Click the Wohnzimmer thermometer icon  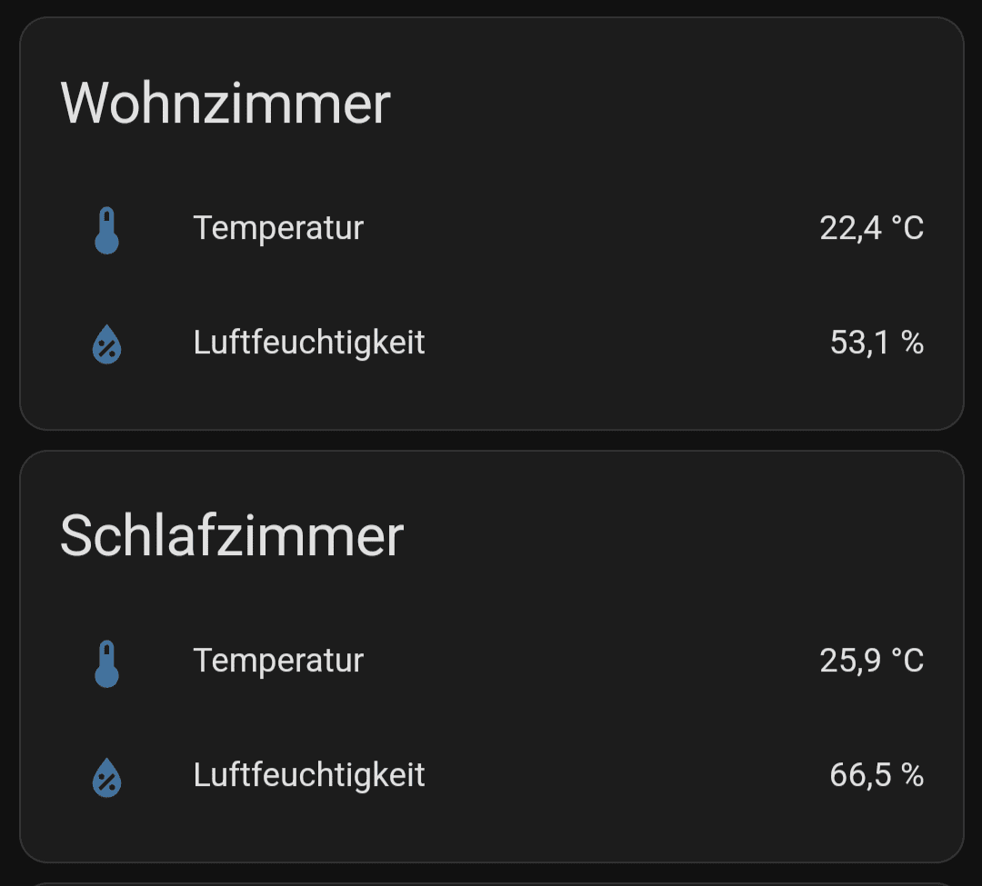(x=107, y=230)
